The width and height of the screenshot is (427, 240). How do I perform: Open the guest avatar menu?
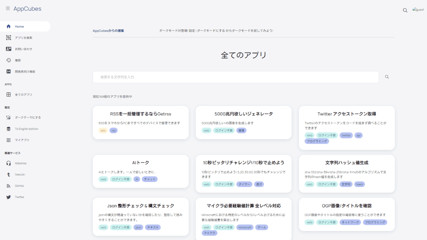[x=418, y=10]
